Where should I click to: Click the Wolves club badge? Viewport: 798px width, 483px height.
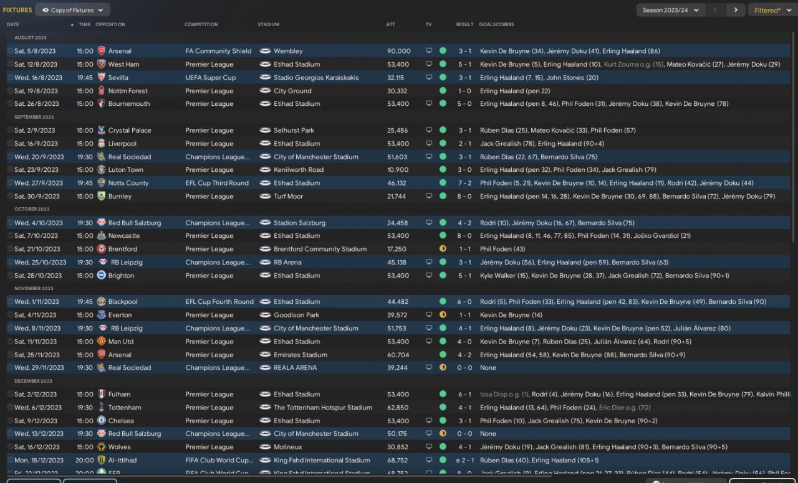101,447
